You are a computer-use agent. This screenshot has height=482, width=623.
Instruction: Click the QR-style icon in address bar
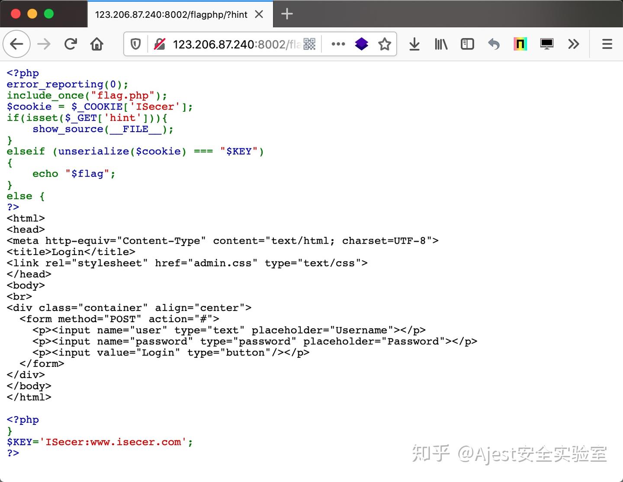click(309, 44)
